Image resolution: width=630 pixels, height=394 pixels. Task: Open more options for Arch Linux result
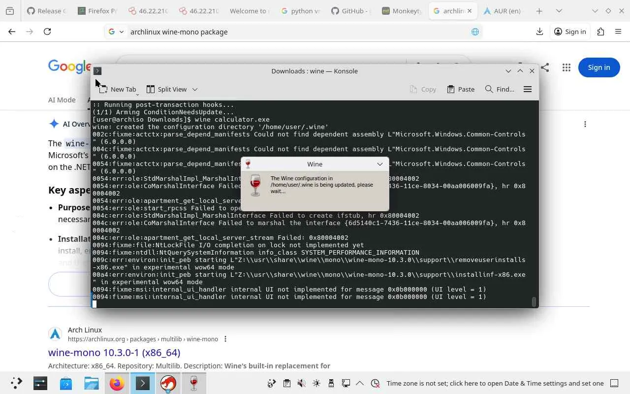click(x=225, y=339)
